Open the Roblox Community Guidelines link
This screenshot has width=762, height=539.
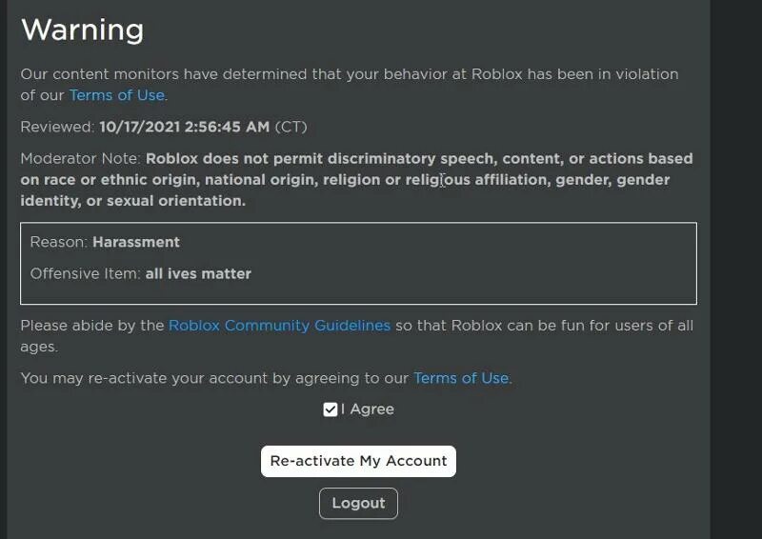(279, 325)
